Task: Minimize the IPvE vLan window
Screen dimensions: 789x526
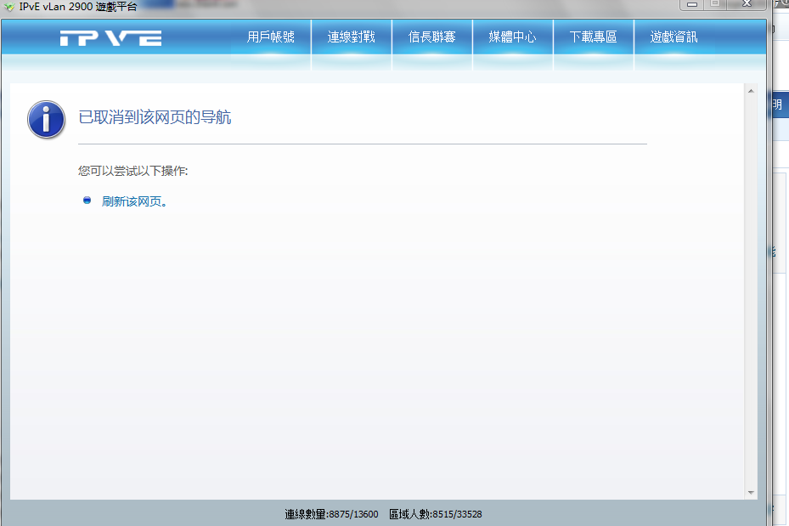Action: pos(692,4)
